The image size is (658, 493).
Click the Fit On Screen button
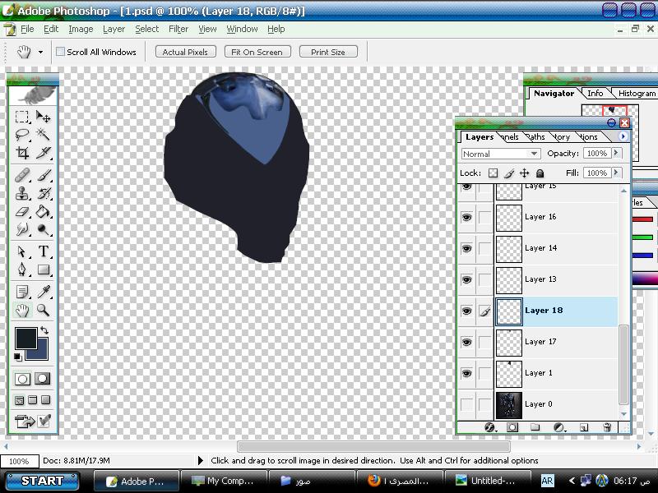point(256,52)
